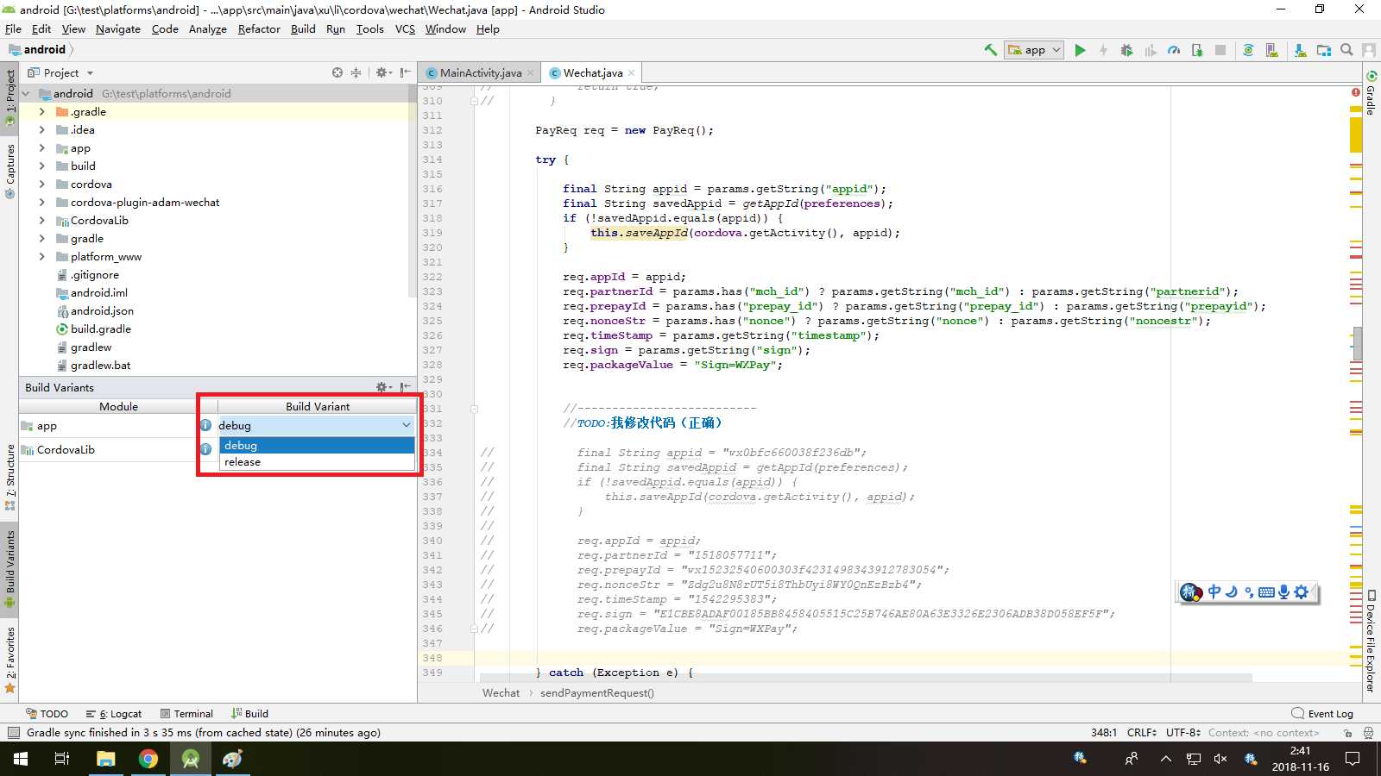The image size is (1381, 776).
Task: Expand the app module folder
Action: pyautogui.click(x=41, y=147)
